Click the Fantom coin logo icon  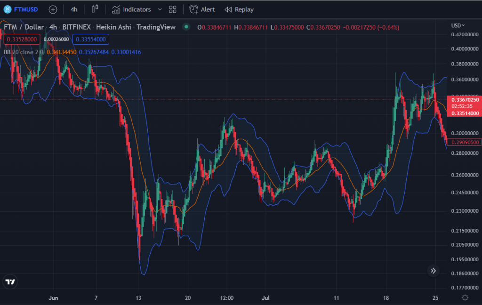coord(8,9)
